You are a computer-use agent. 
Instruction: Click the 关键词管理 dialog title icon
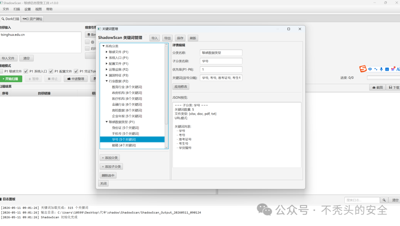[99, 29]
